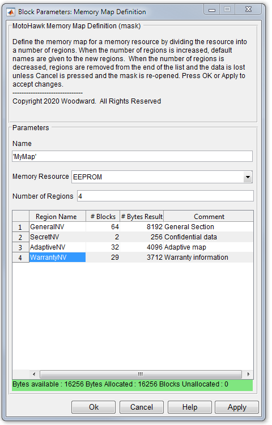Click the Comment column header
272x425 pixels.
[x=209, y=217]
